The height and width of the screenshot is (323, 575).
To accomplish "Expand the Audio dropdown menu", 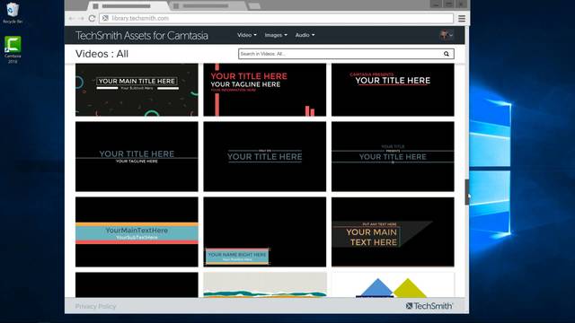I will pyautogui.click(x=305, y=35).
